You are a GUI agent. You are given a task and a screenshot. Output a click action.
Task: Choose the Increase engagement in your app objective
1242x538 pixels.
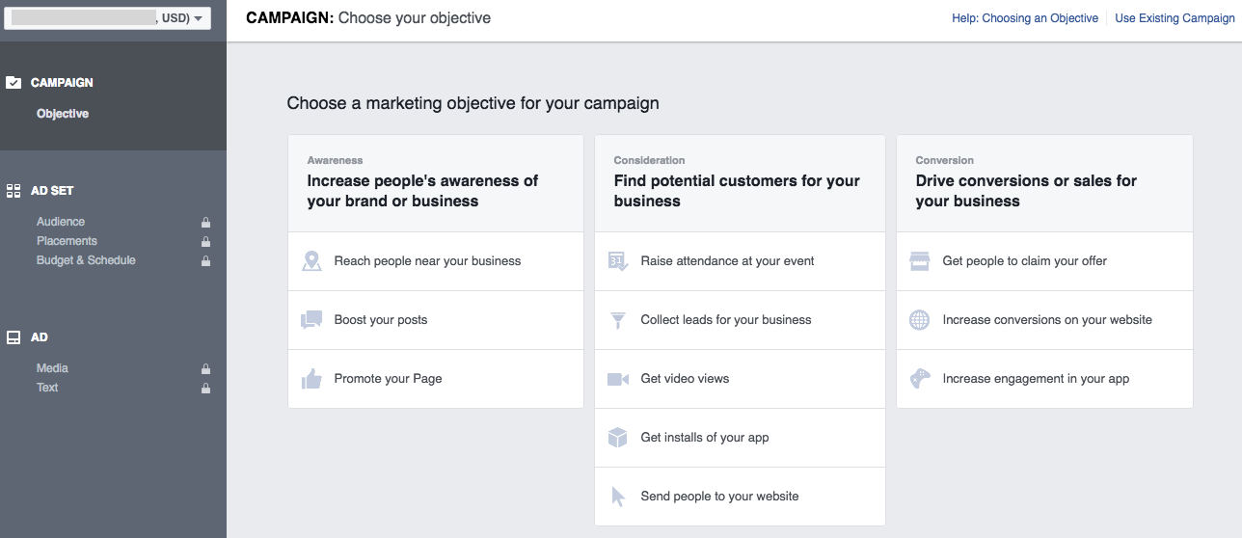(x=1036, y=379)
